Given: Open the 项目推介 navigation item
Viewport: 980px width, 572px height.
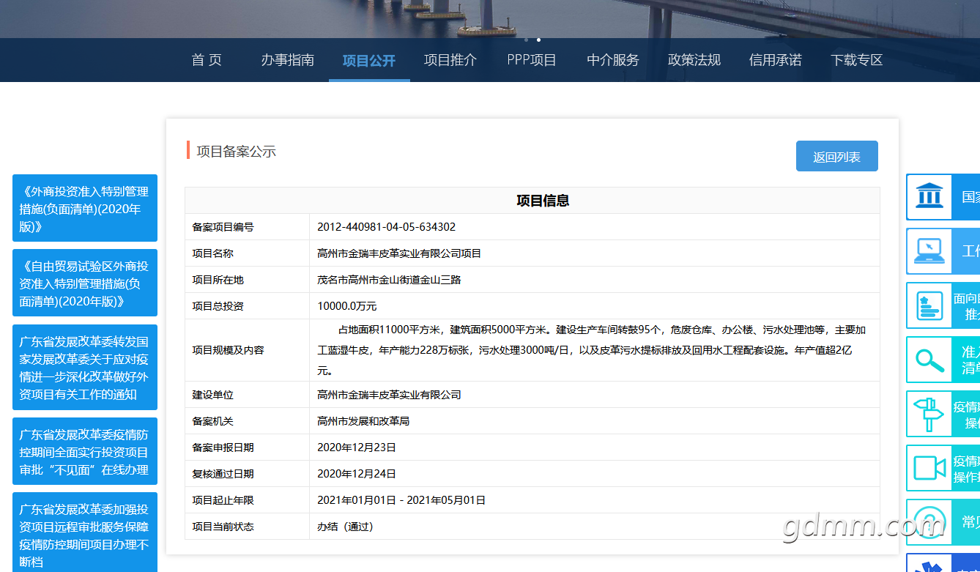Looking at the screenshot, I should (450, 60).
